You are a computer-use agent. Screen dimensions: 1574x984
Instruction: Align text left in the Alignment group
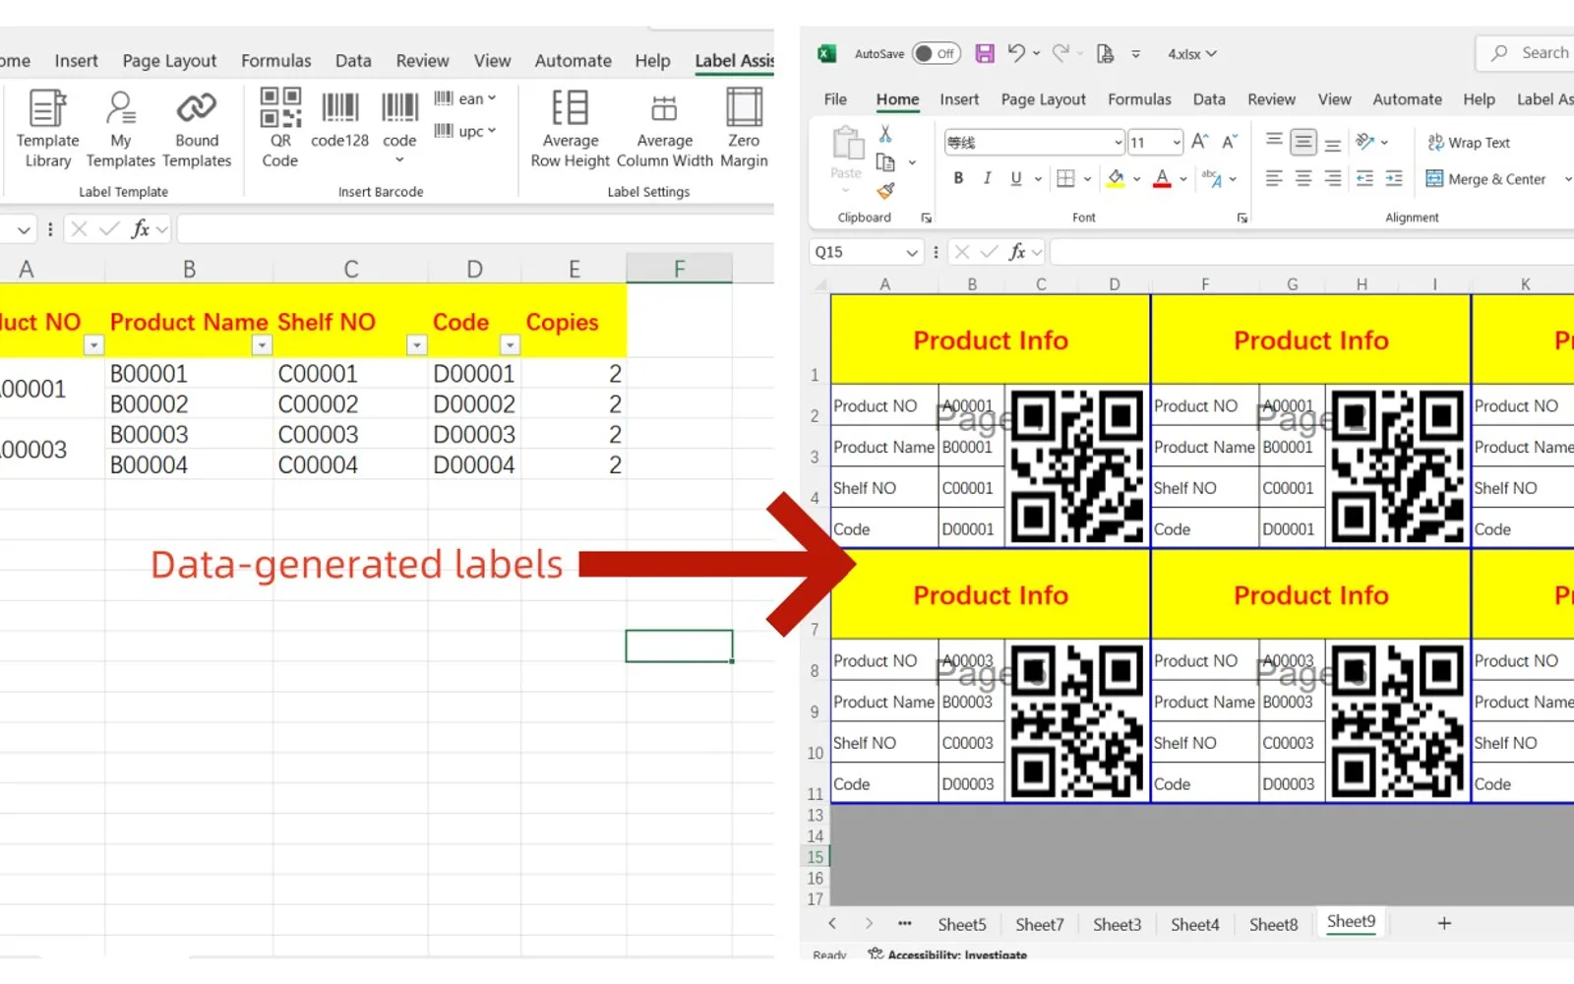point(1274,178)
